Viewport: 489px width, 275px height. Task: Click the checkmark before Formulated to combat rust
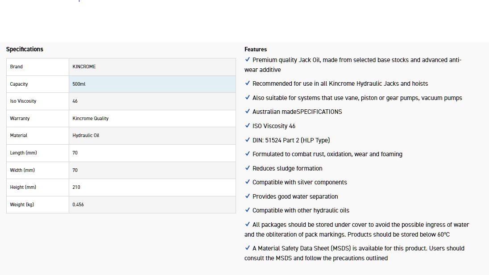(x=248, y=154)
